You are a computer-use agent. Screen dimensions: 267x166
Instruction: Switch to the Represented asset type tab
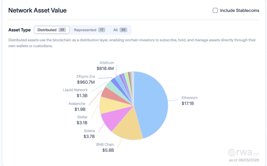click(89, 30)
